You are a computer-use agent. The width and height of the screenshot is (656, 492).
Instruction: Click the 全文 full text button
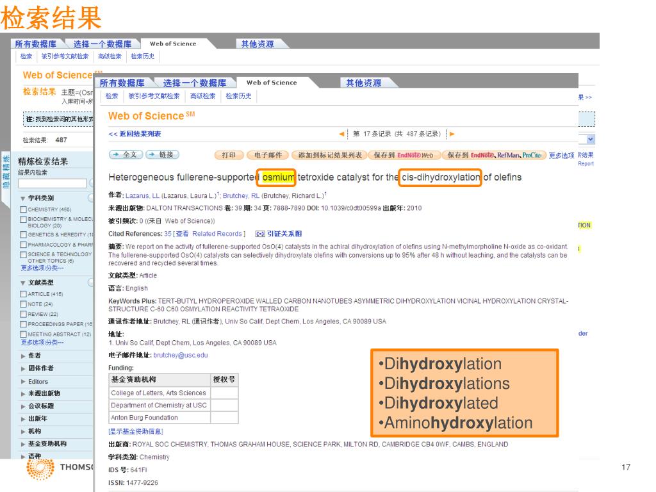coord(126,155)
